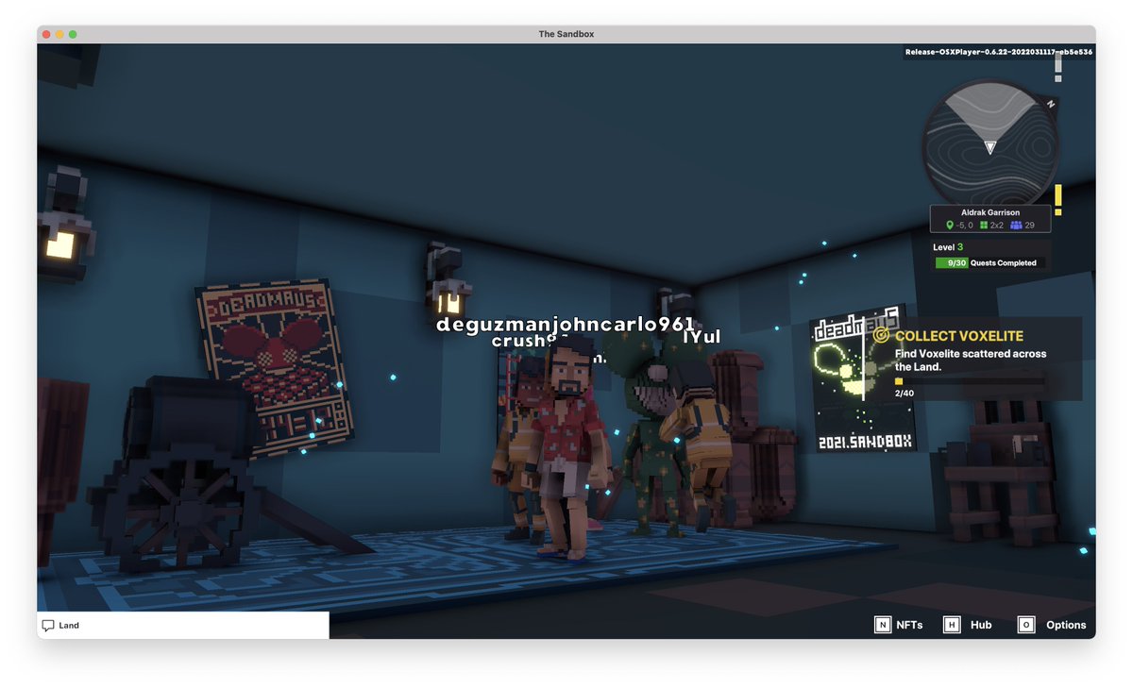Click the Aldrak Garrison land name
This screenshot has width=1133, height=688.
(x=990, y=213)
